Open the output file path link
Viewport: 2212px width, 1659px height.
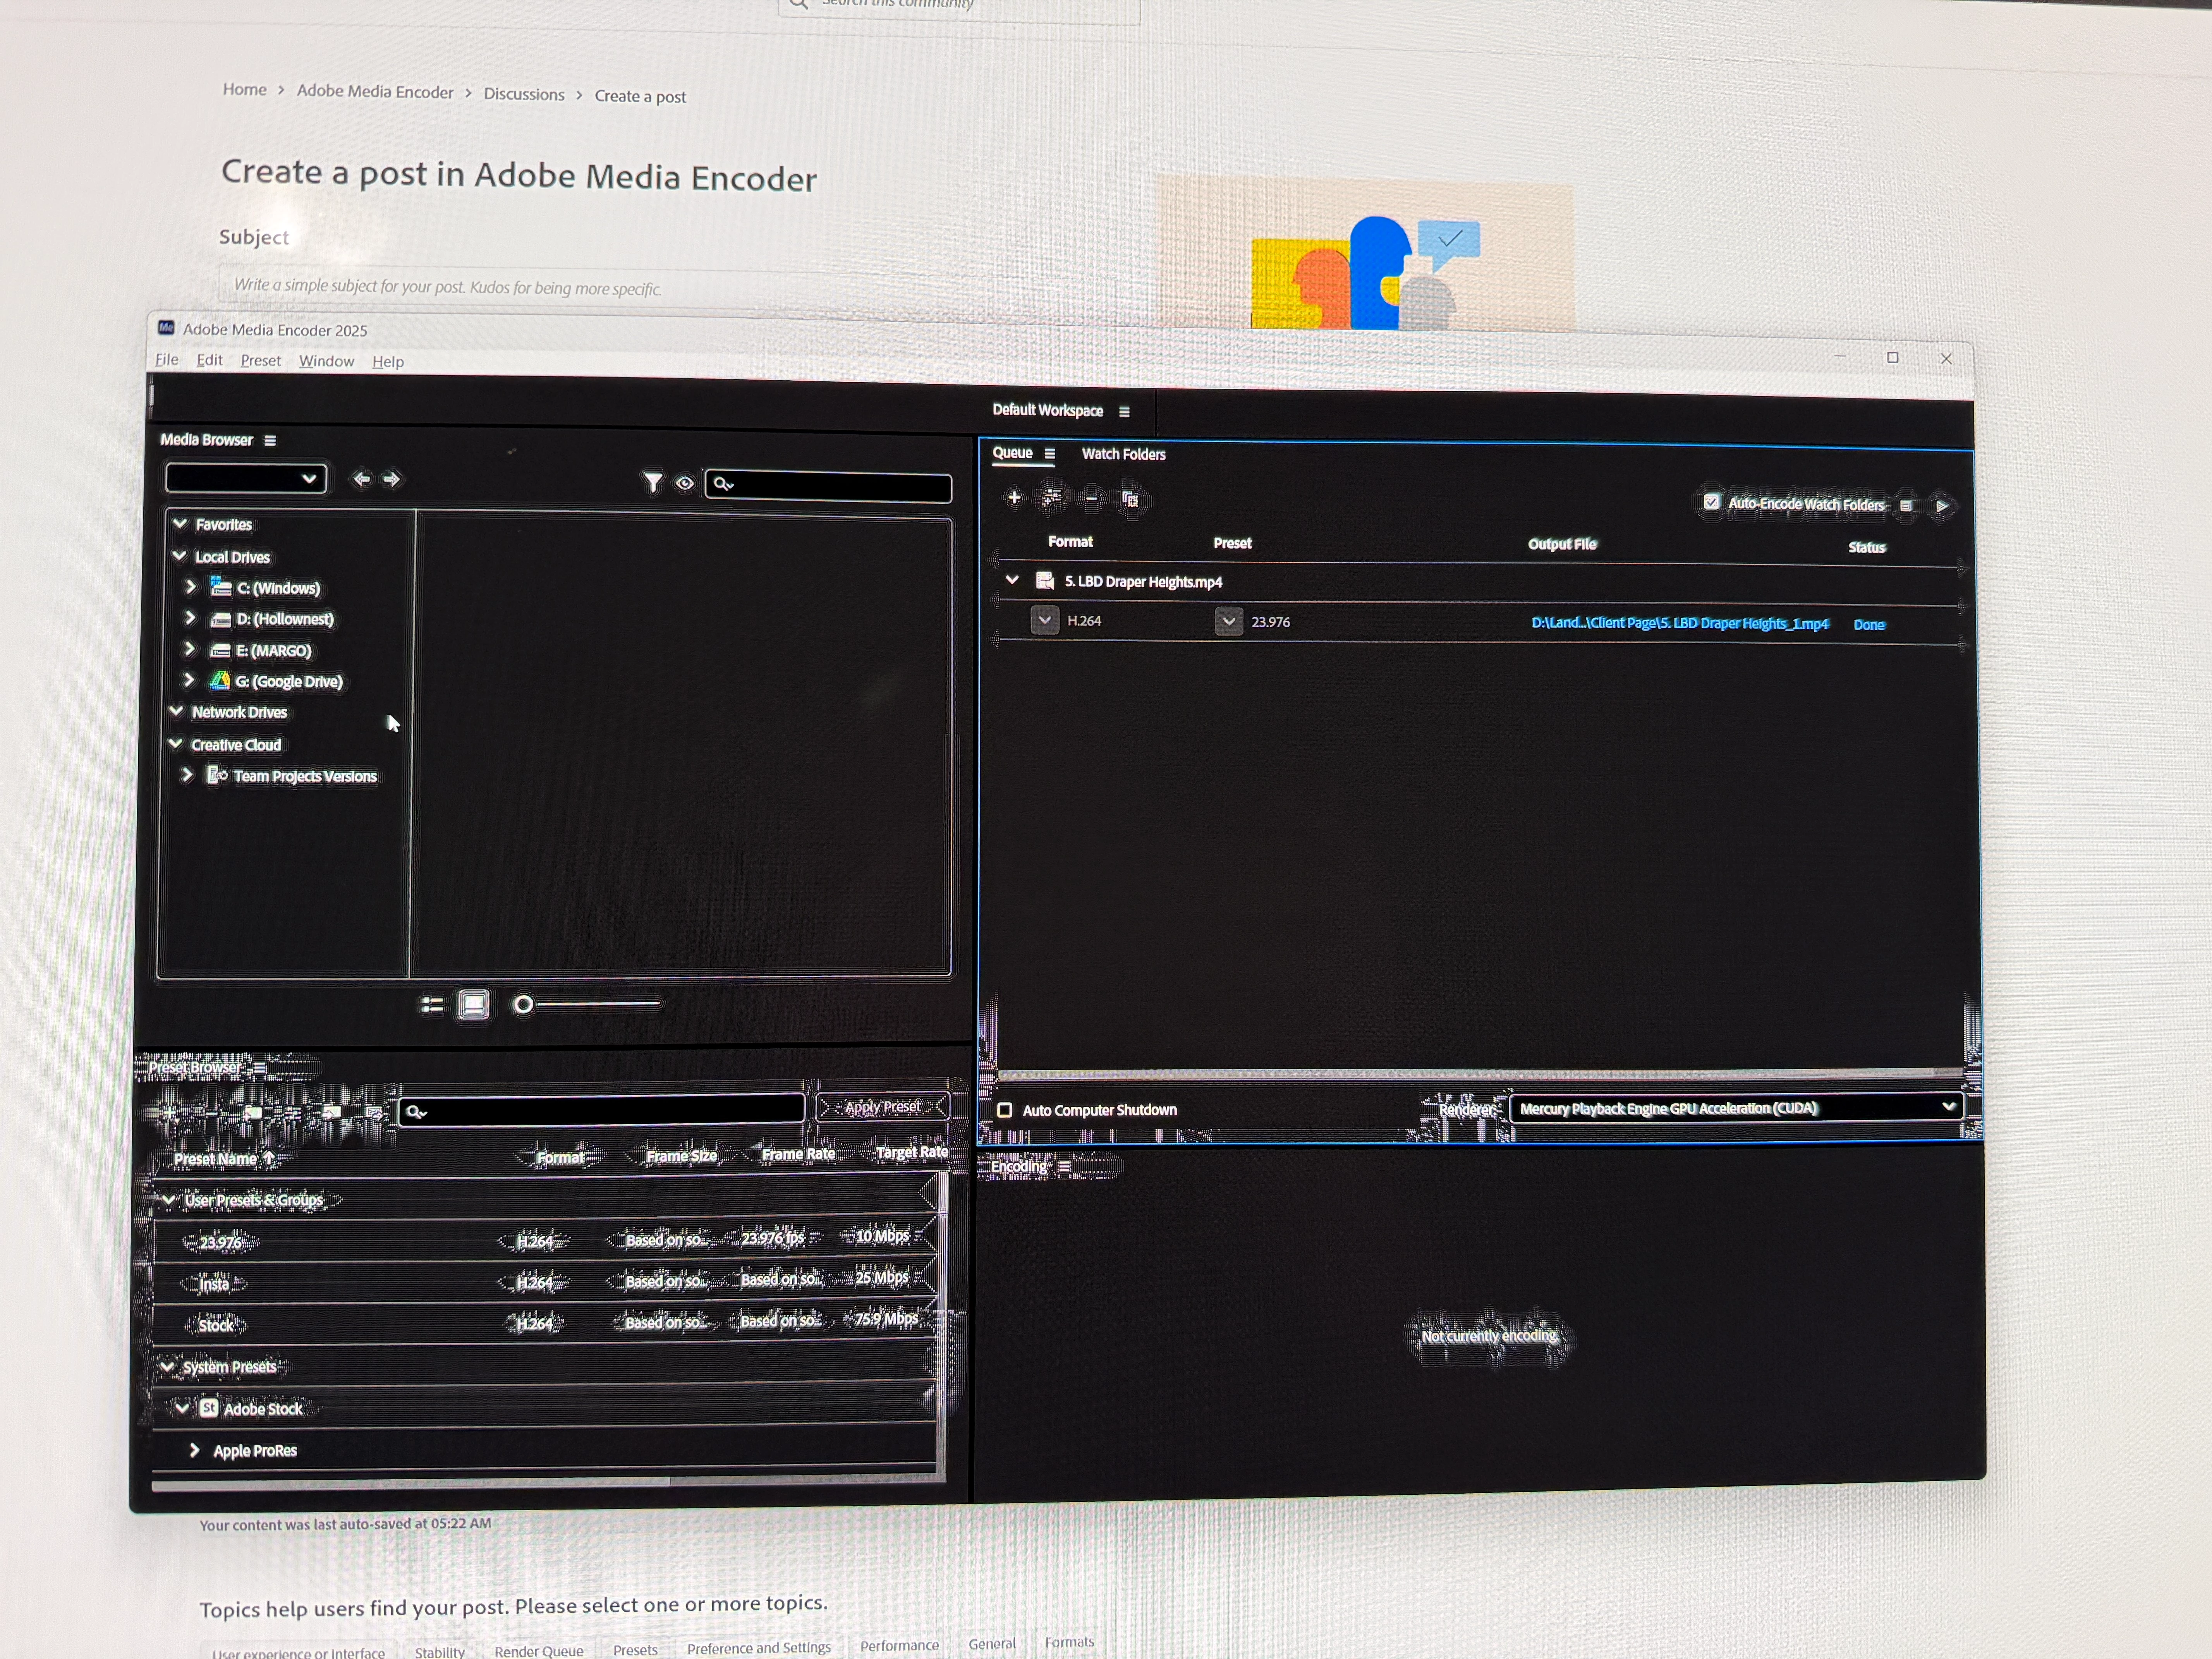[1679, 623]
